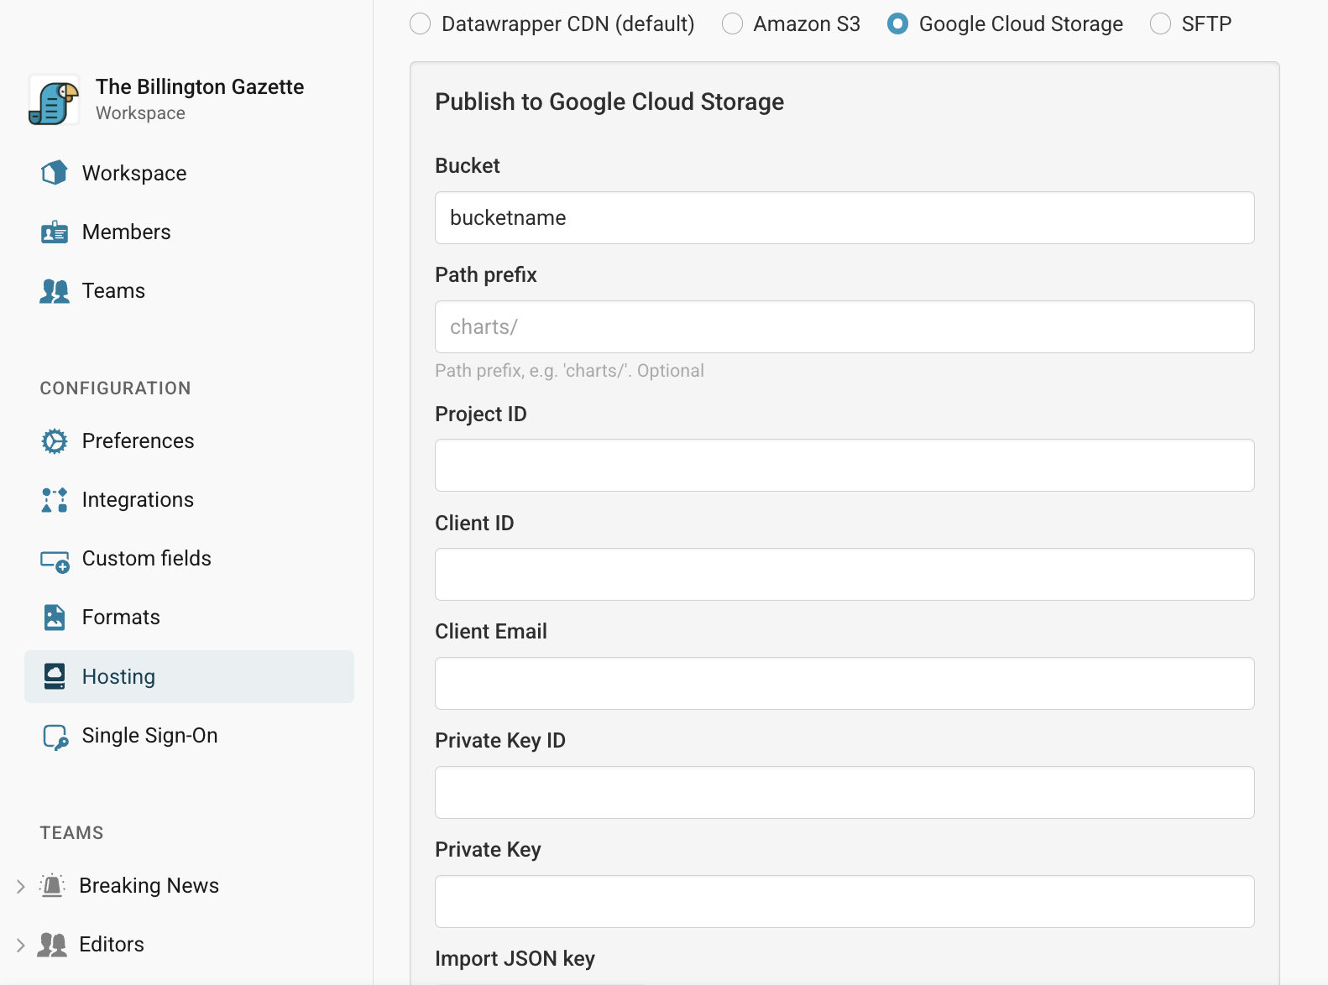1328x985 pixels.
Task: Go to the Teams page
Action: tap(189, 290)
